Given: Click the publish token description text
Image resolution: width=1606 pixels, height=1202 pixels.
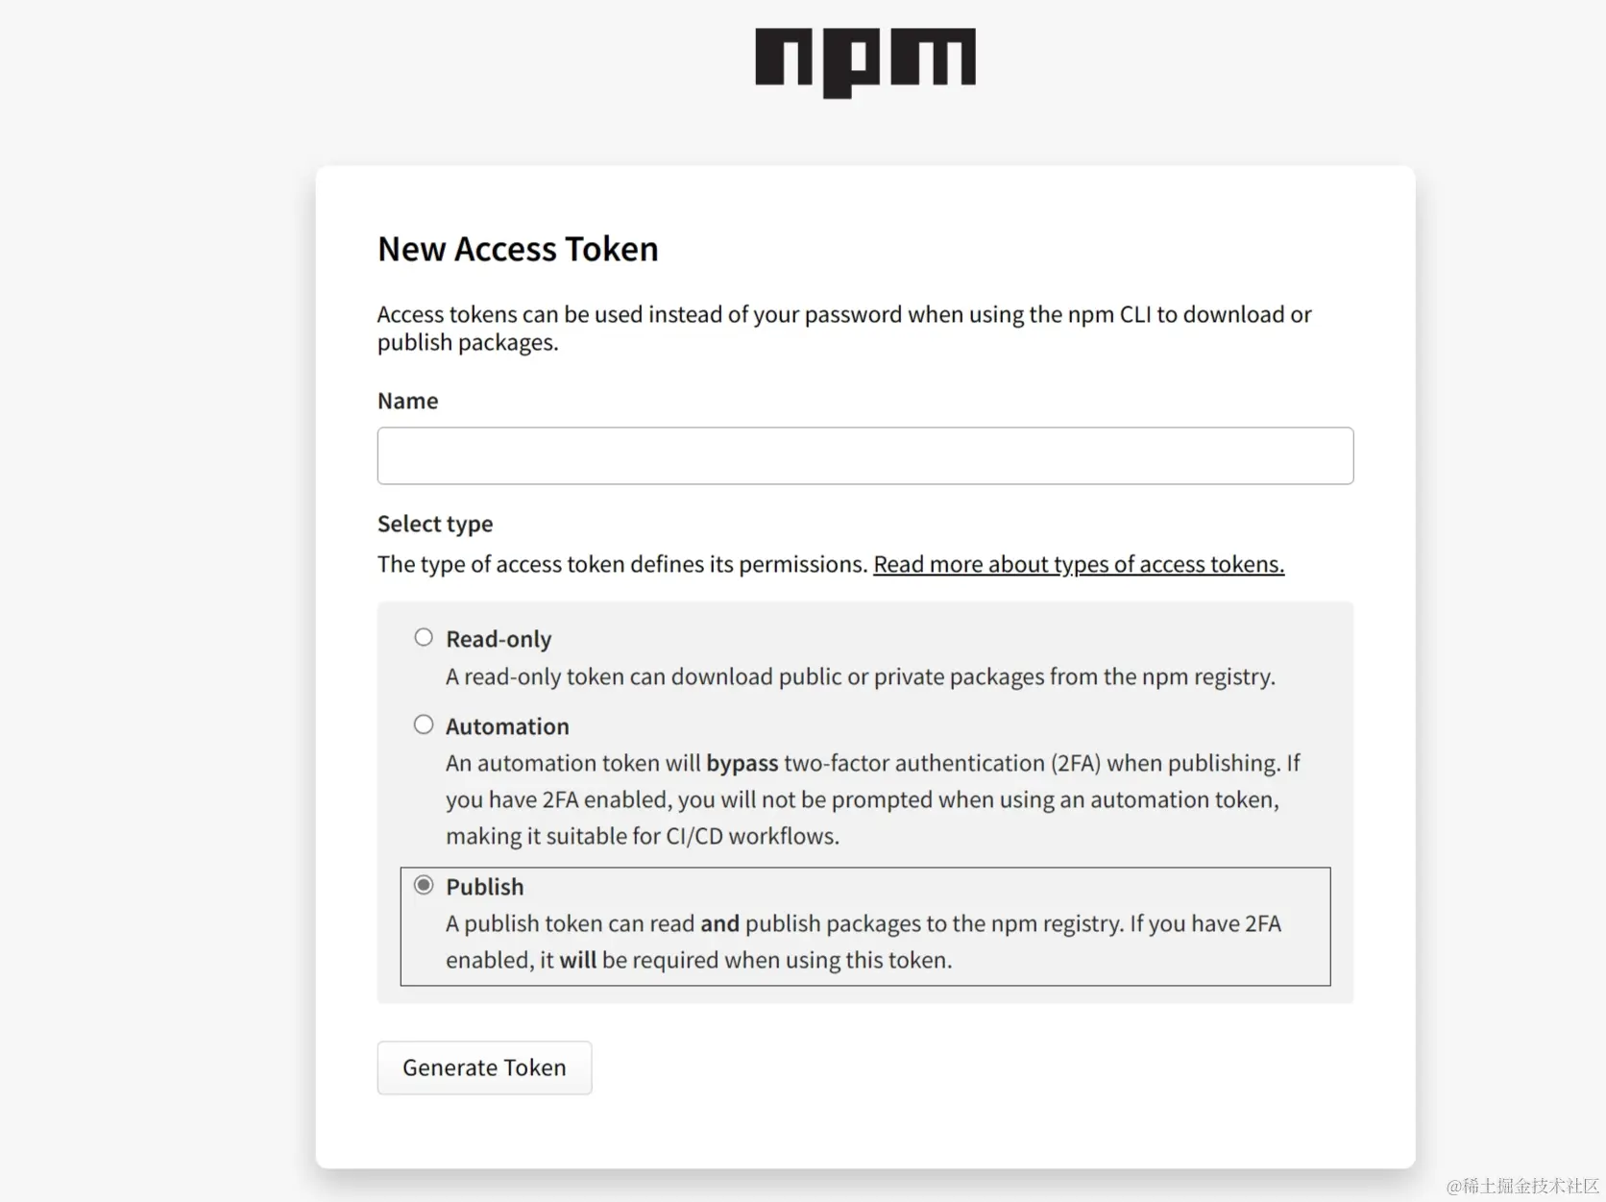Looking at the screenshot, I should 862,942.
